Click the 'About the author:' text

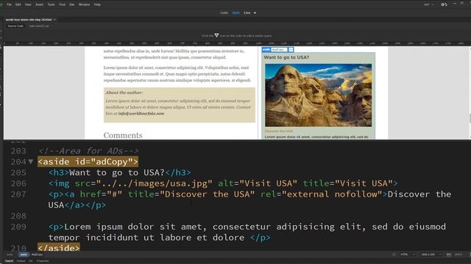[x=124, y=92]
